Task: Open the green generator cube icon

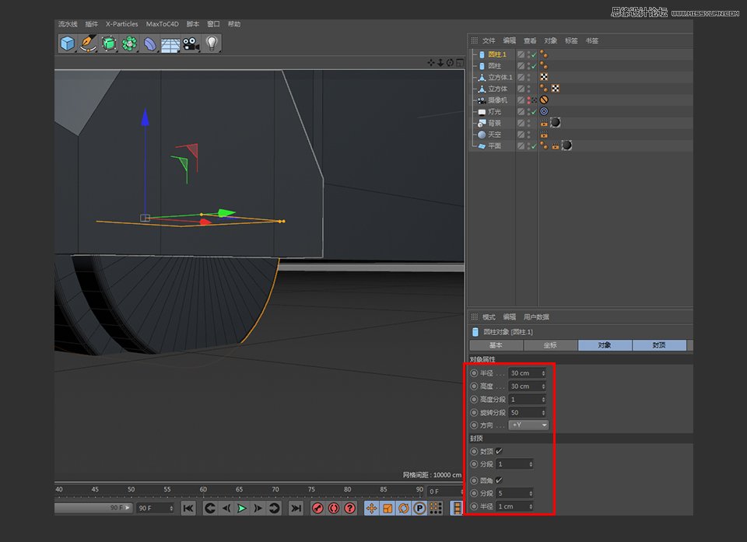Action: [x=108, y=44]
